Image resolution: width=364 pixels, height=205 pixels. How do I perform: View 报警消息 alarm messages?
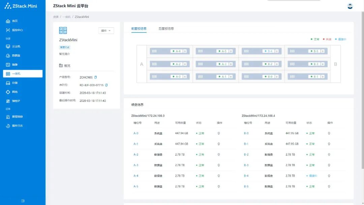click(14, 117)
